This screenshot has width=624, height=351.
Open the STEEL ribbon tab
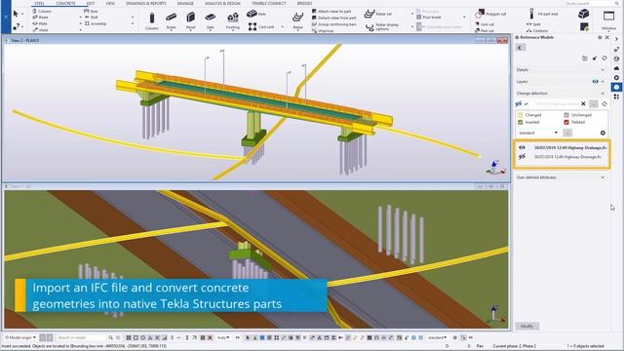[39, 3]
